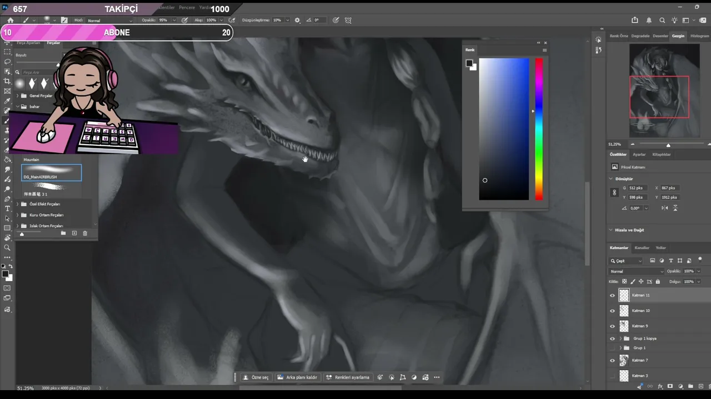Open the Desenler tab
The width and height of the screenshot is (711, 399).
coord(660,36)
